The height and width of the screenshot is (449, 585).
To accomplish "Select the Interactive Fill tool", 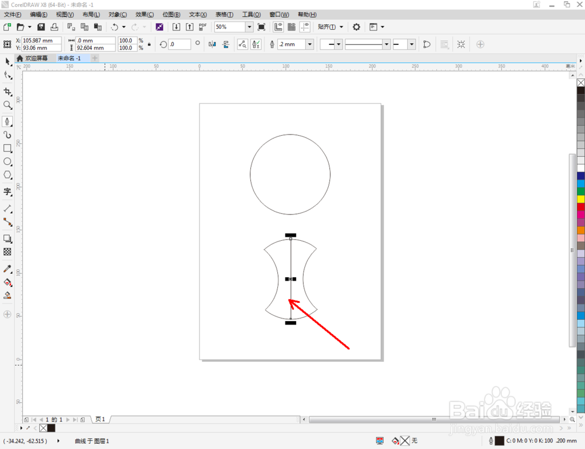I will point(8,282).
